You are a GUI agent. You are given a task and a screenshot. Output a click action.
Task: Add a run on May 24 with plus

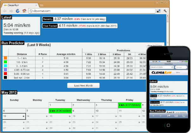click(x=116, y=122)
